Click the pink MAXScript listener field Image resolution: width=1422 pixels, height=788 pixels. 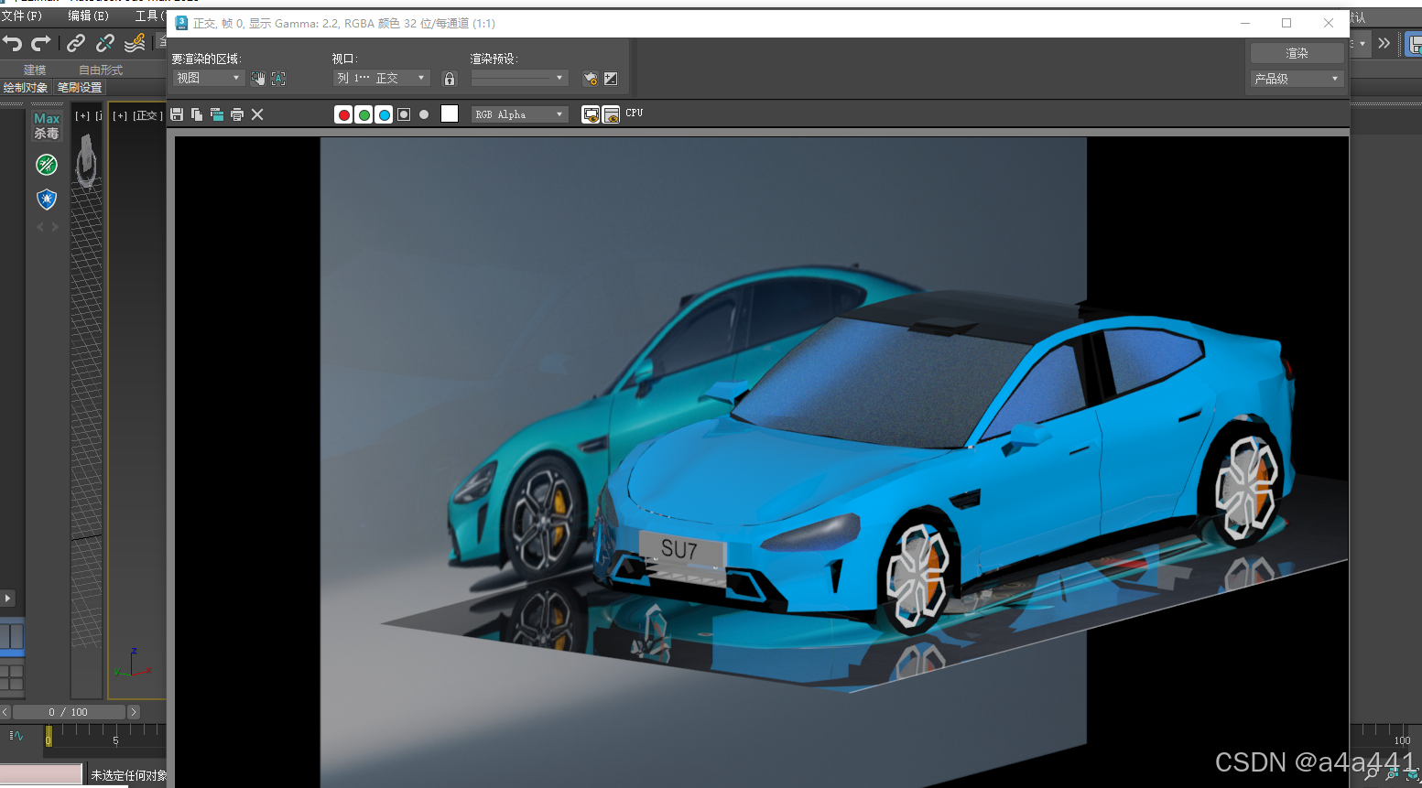[x=41, y=774]
